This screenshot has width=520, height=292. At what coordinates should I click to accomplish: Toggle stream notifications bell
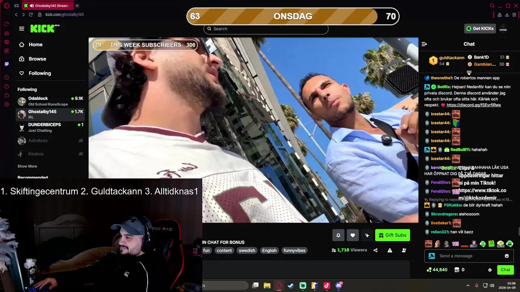tap(338, 235)
